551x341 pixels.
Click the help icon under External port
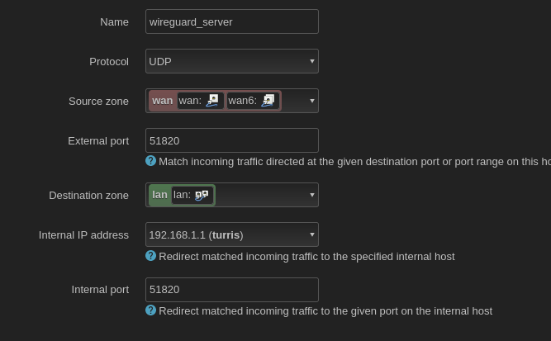150,161
